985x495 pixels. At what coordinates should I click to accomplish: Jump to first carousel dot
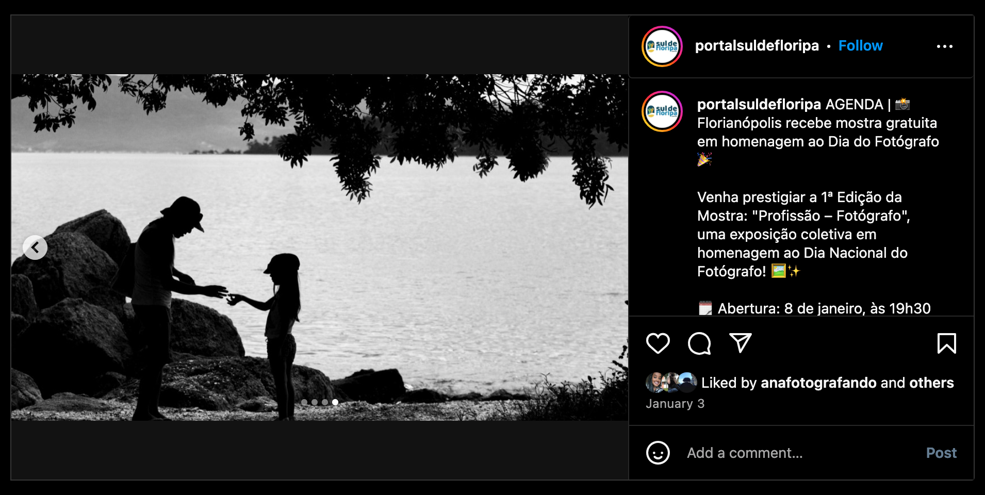[304, 402]
